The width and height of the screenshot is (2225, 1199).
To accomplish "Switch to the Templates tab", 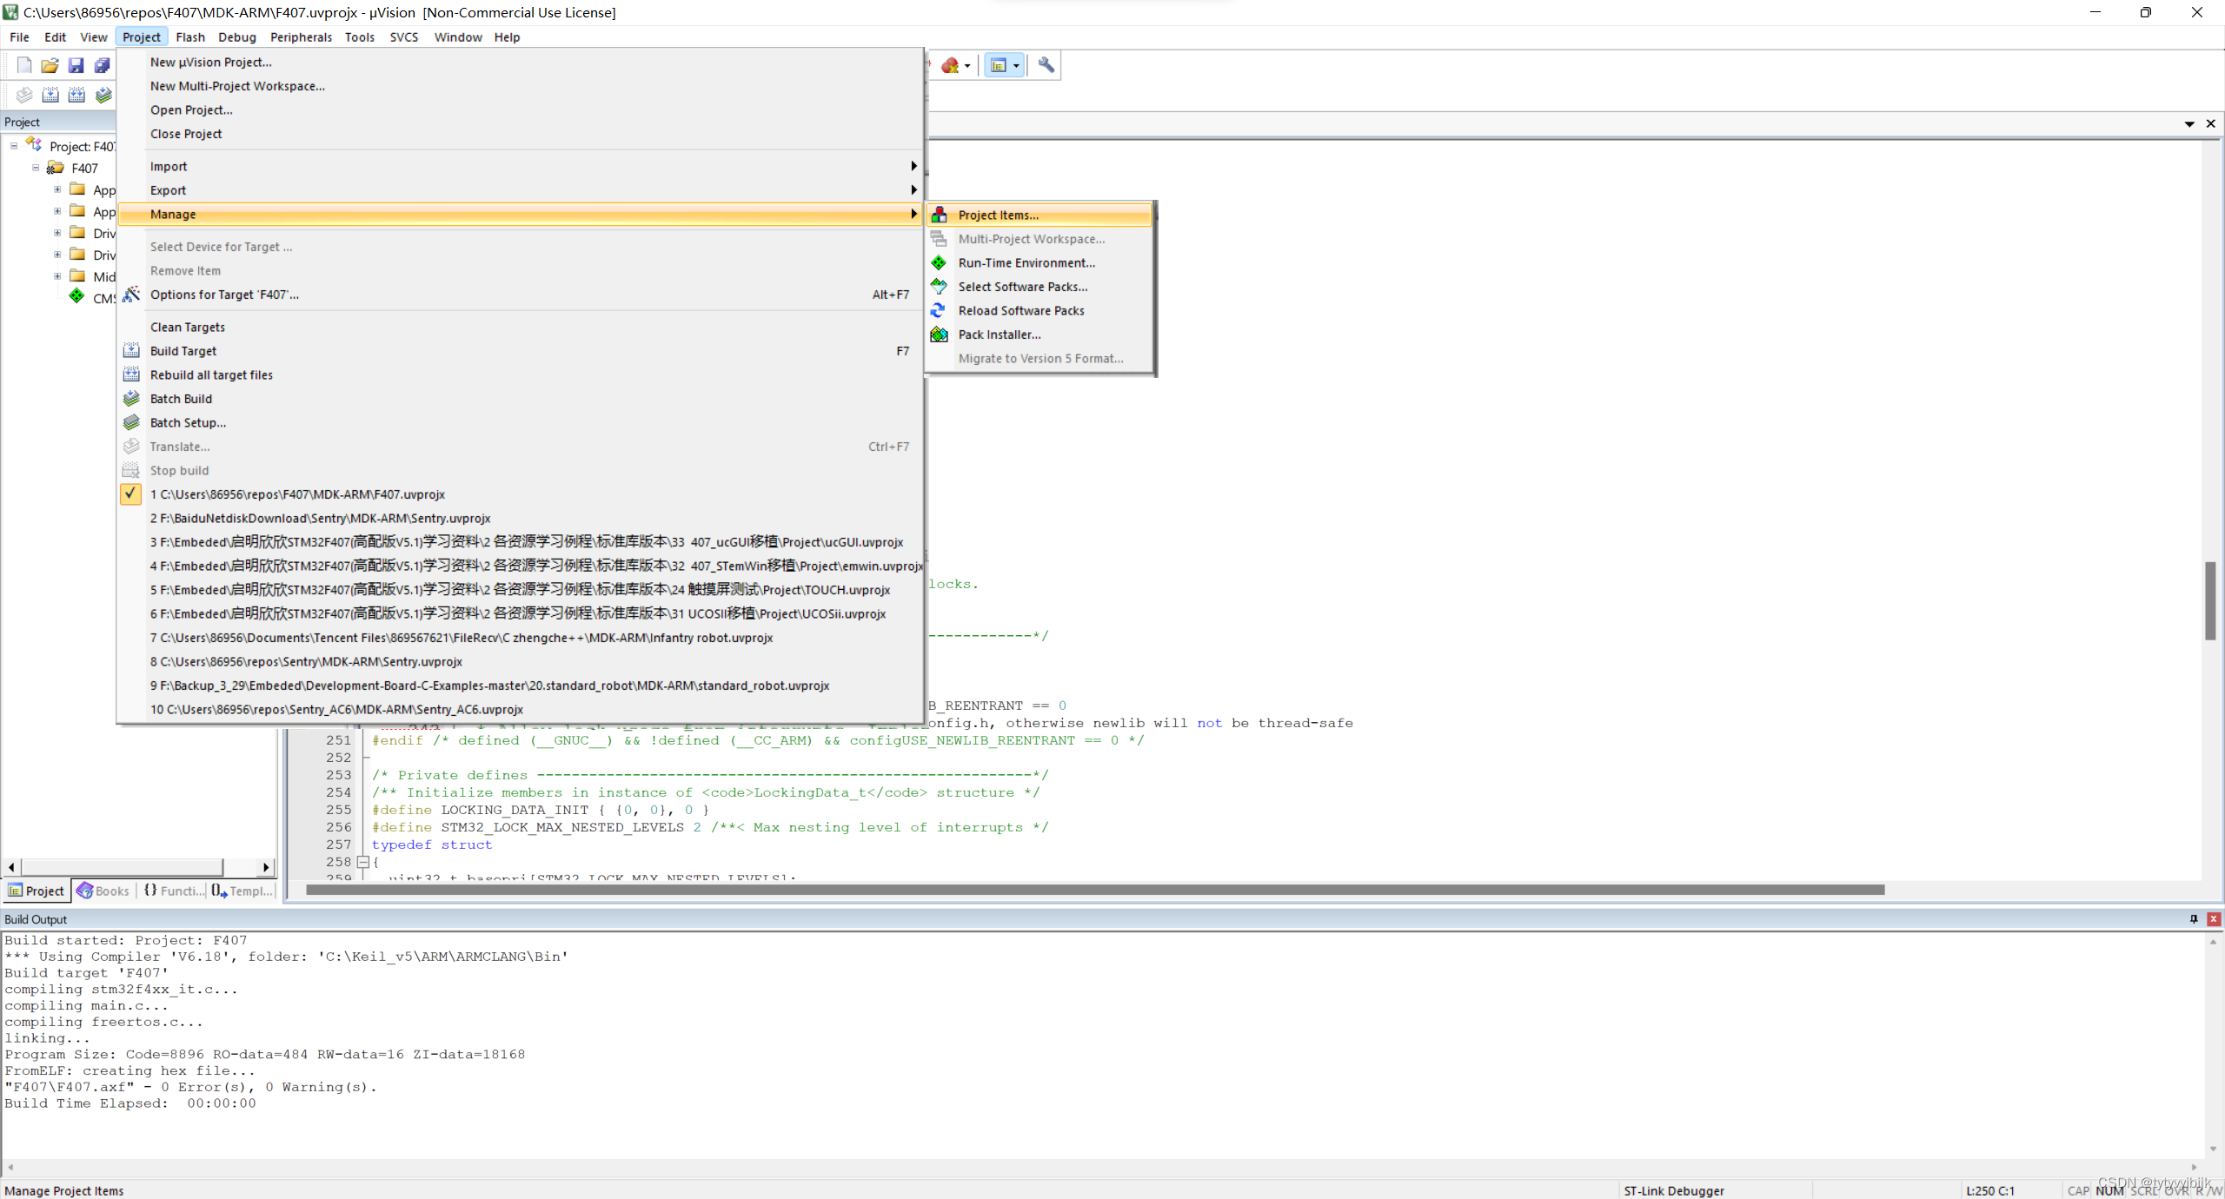I will click(x=242, y=891).
